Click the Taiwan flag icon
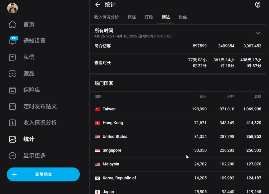 point(98,109)
